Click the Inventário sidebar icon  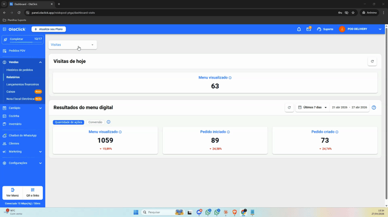(5, 124)
